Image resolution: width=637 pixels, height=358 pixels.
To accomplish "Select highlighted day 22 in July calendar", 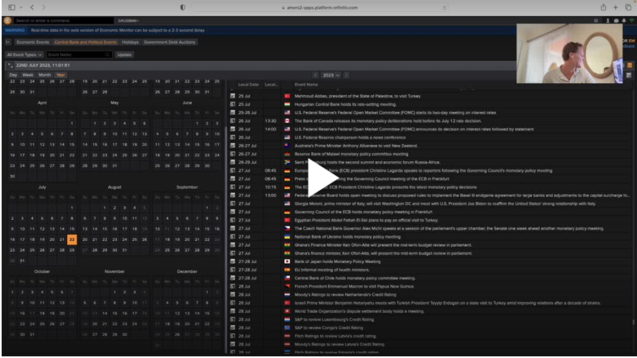I will coord(72,239).
